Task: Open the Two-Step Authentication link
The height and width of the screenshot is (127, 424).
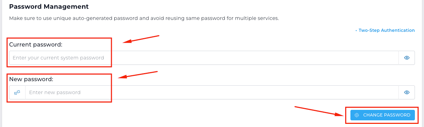Action: pos(387,30)
